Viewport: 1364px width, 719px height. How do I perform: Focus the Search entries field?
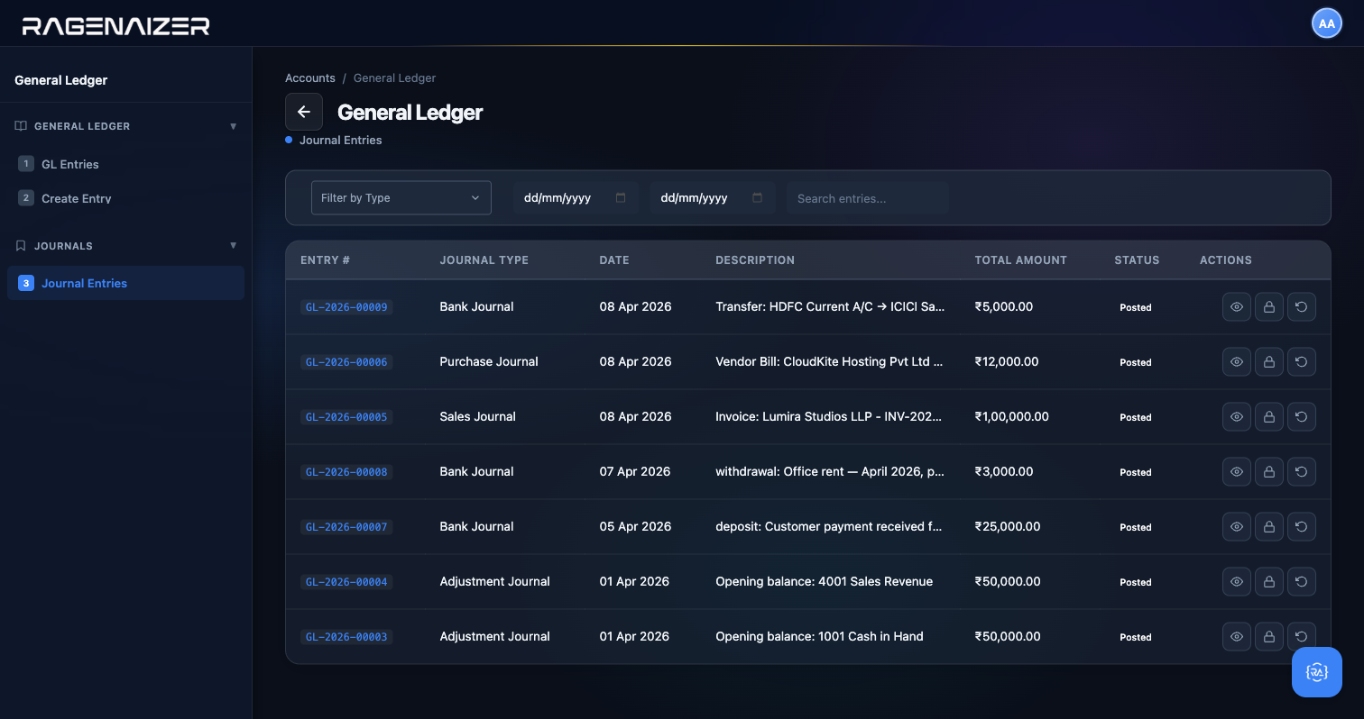[868, 198]
